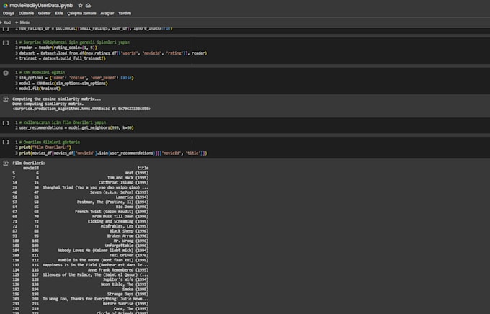Image resolution: width=490 pixels, height=314 pixels.
Task: Open the Düzenle menu
Action: pyautogui.click(x=26, y=13)
